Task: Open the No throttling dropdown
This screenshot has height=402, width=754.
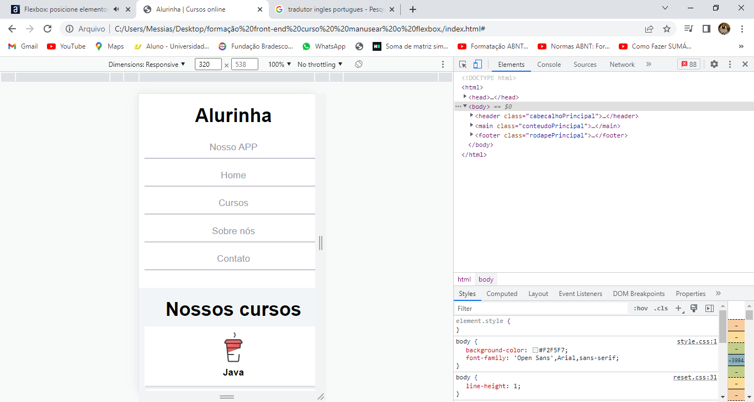Action: (320, 65)
